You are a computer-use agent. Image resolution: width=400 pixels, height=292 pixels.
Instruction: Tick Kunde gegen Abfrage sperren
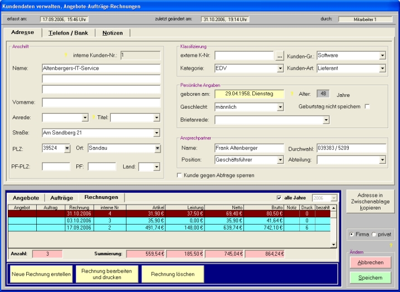coord(179,175)
